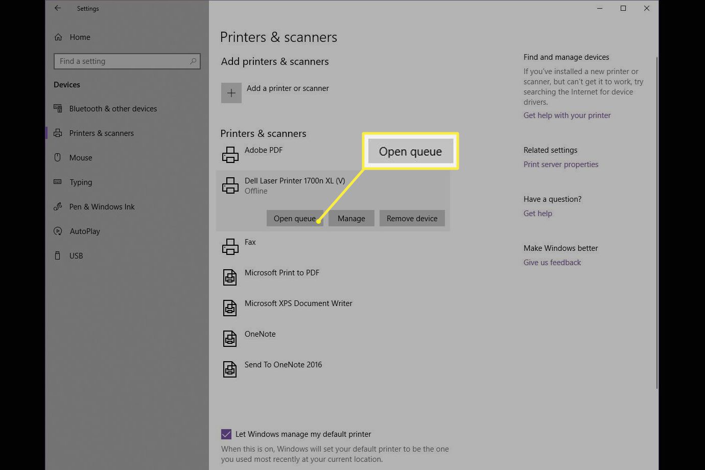The width and height of the screenshot is (705, 470).
Task: Switch to the Mouse settings section
Action: [x=82, y=157]
